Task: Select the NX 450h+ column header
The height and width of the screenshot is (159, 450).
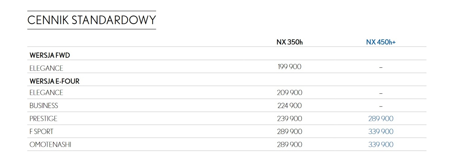Action: click(x=381, y=42)
